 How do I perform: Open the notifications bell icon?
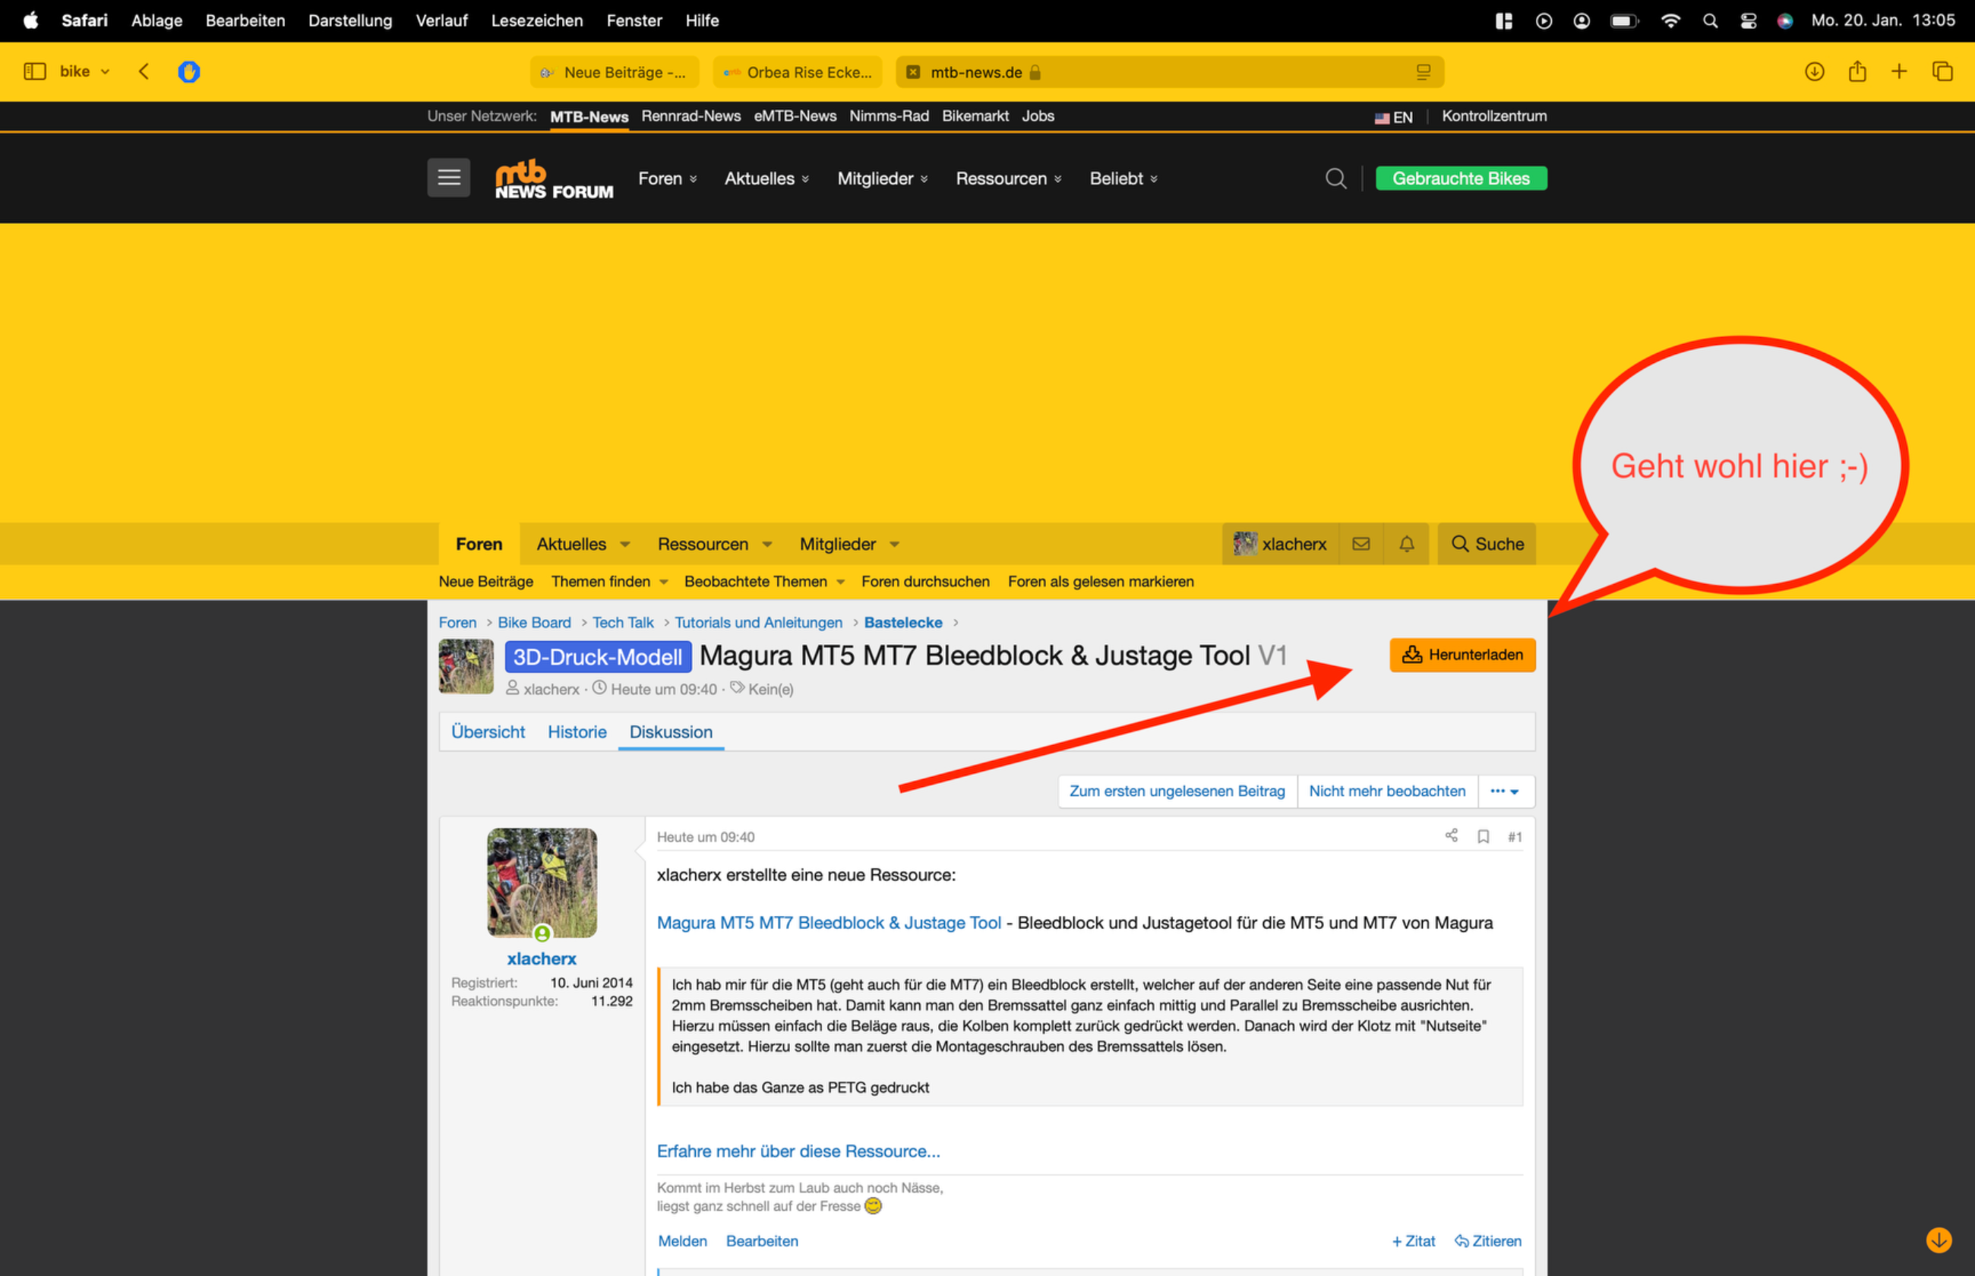click(x=1407, y=544)
